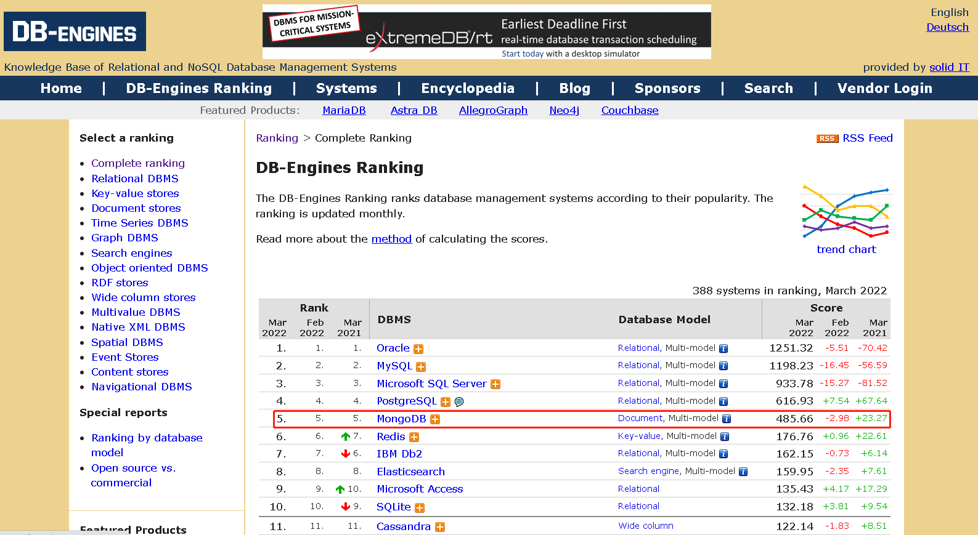Open info icon in IBM Db2's database model

(723, 454)
